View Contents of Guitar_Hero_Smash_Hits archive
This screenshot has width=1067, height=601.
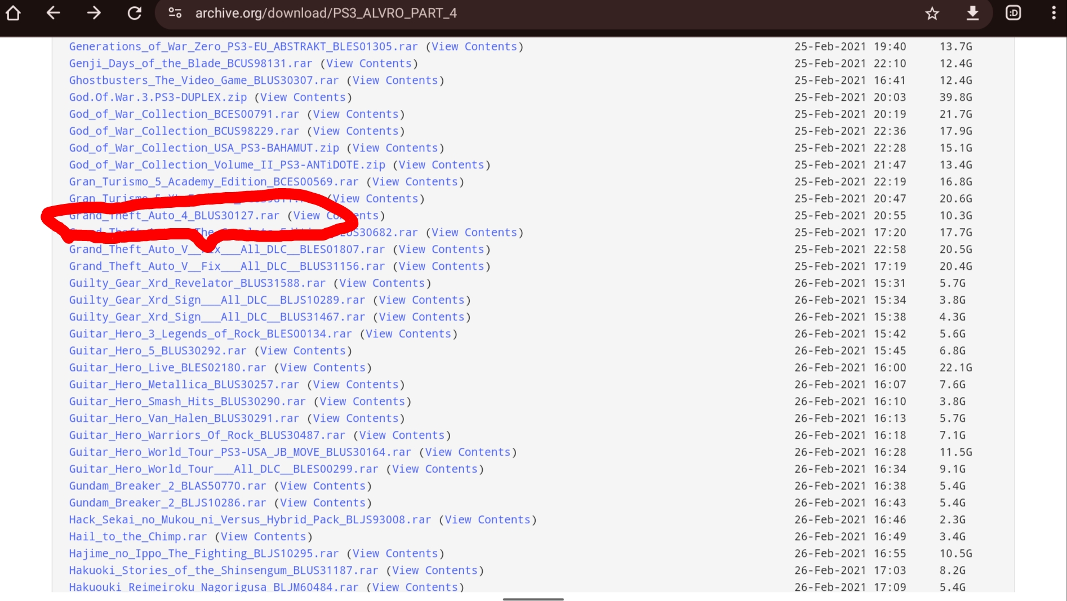pyautogui.click(x=362, y=402)
